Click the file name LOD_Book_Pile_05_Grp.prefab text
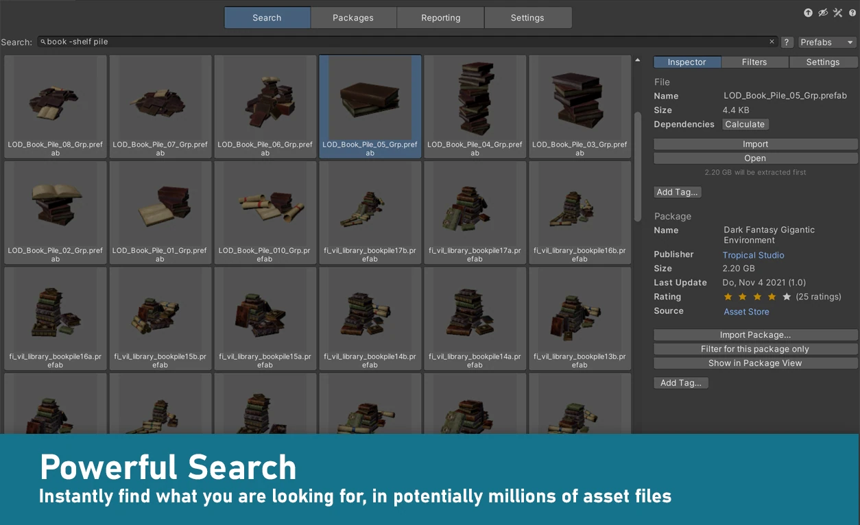The width and height of the screenshot is (860, 525). (785, 96)
